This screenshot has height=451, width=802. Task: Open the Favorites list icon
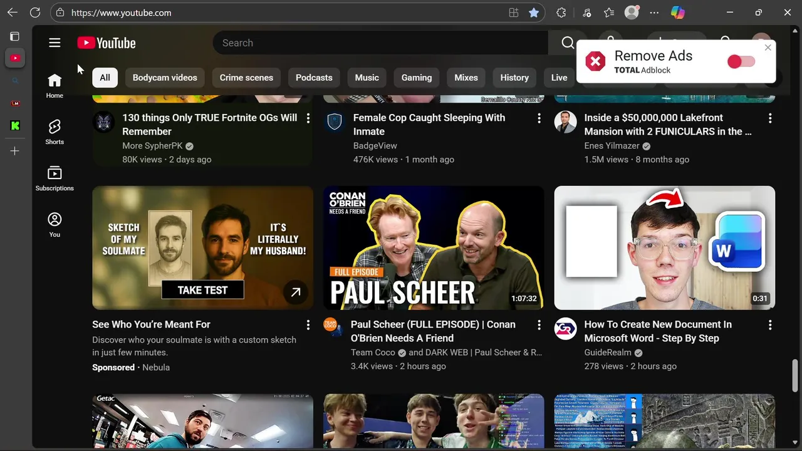(609, 13)
